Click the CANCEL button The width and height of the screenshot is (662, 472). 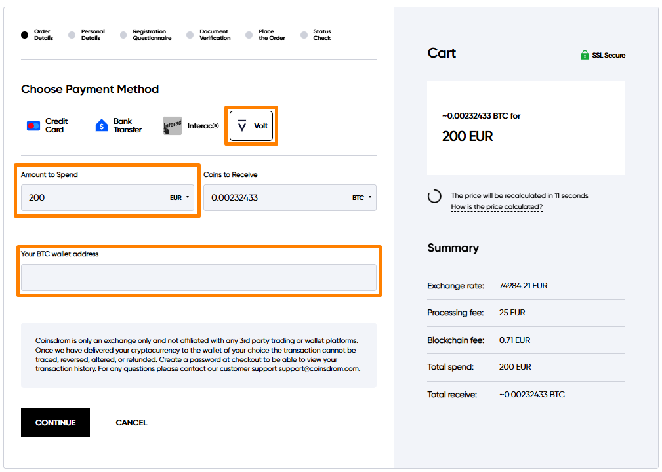131,422
